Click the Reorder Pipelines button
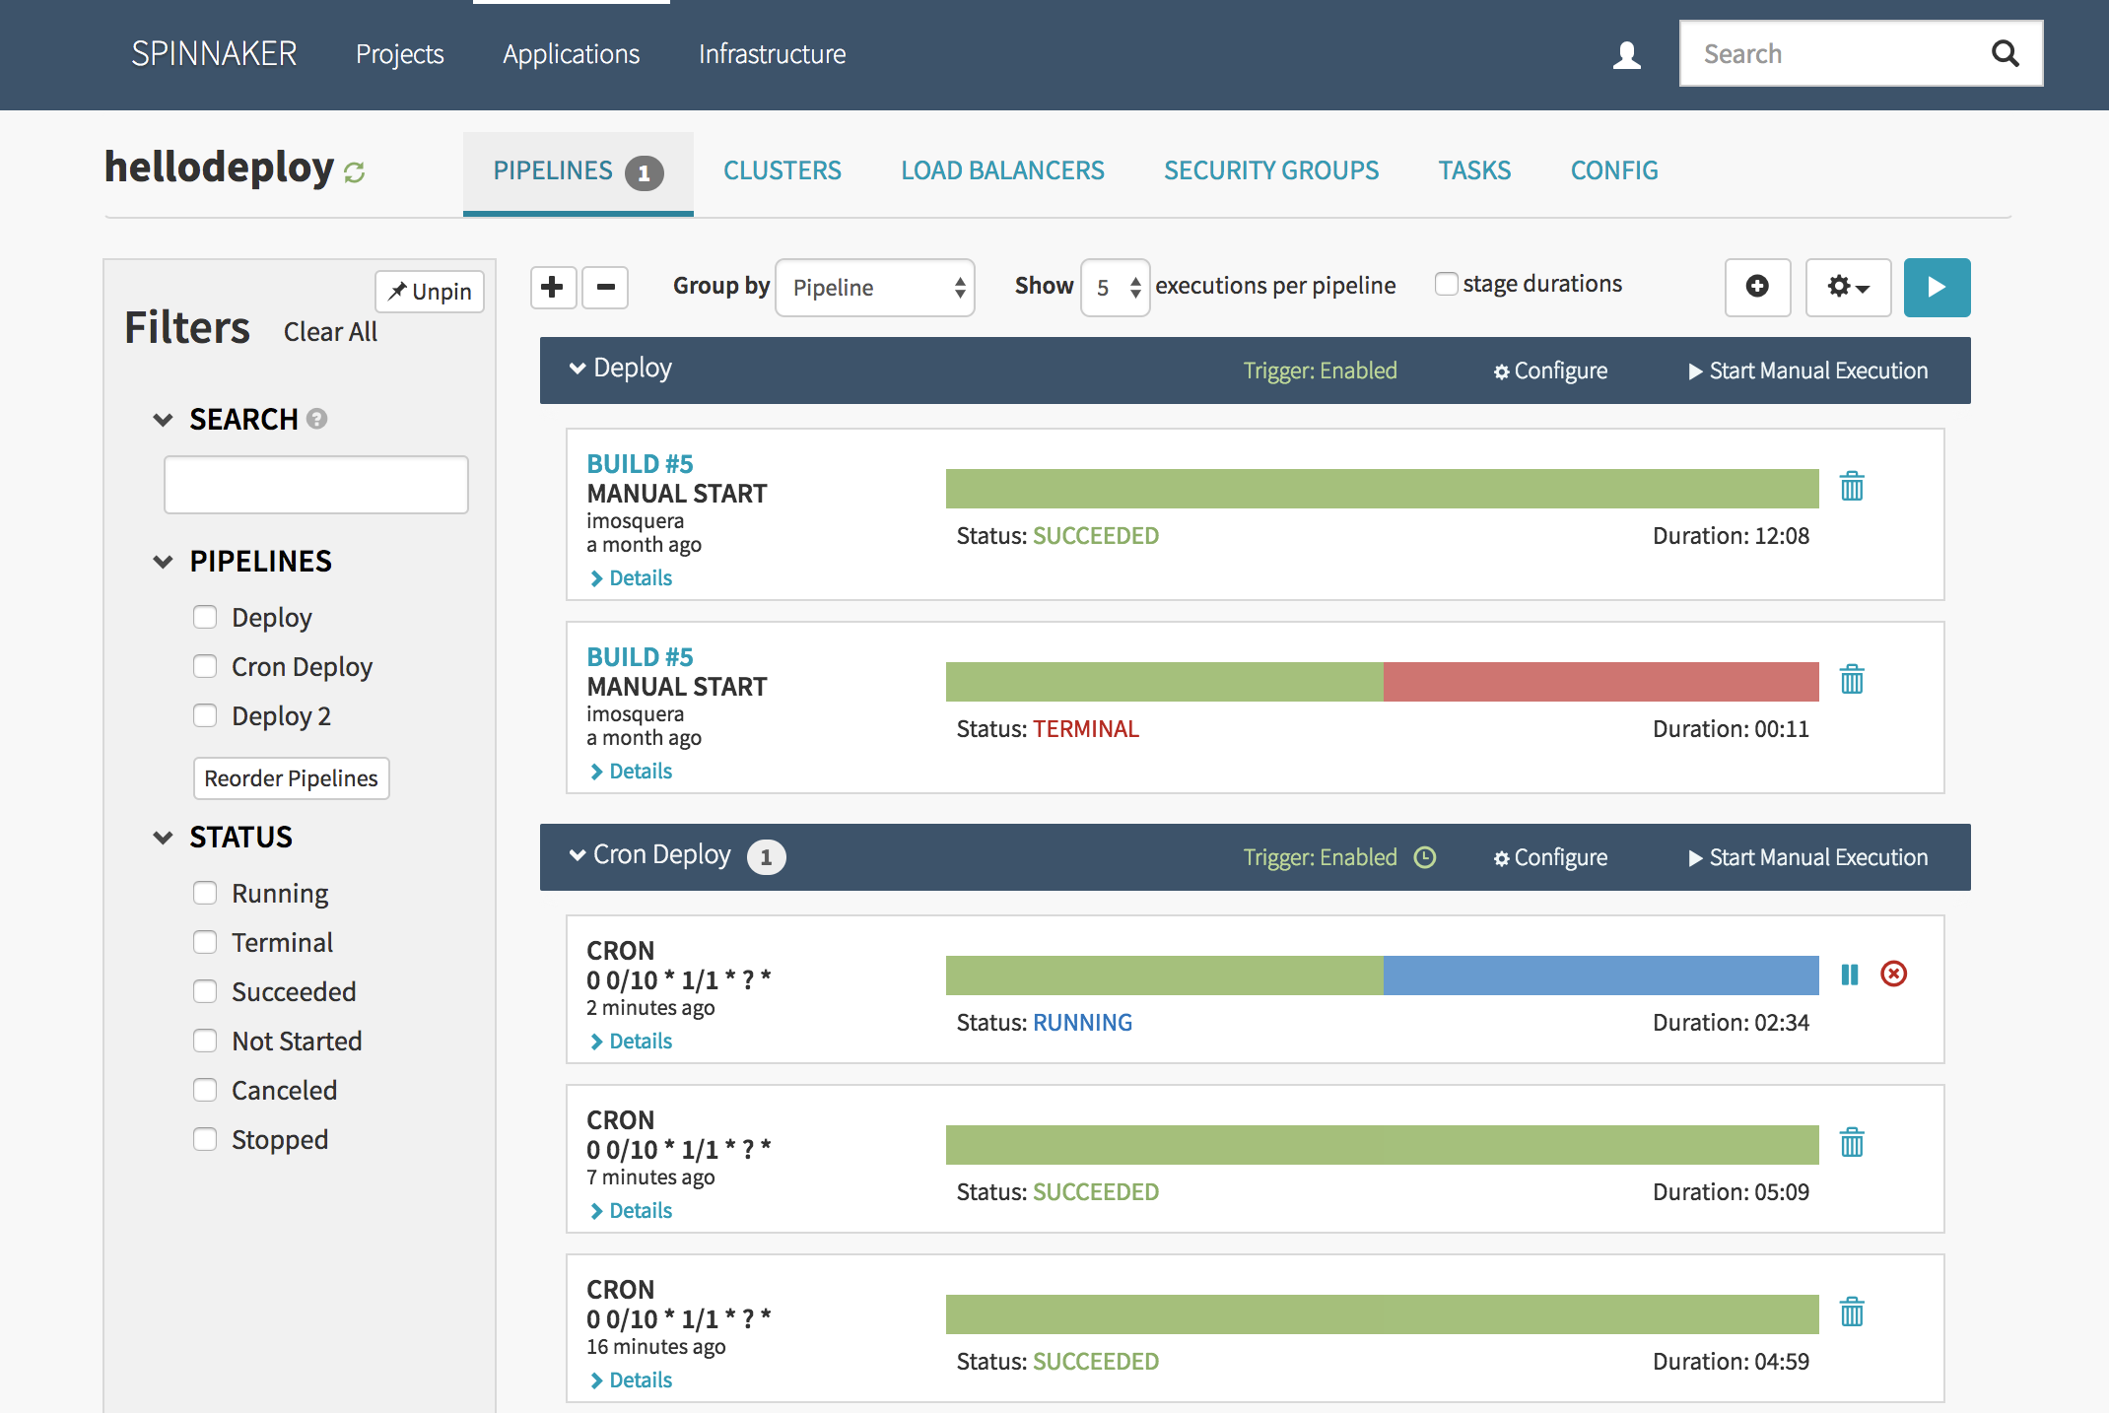This screenshot has height=1413, width=2109. (291, 778)
